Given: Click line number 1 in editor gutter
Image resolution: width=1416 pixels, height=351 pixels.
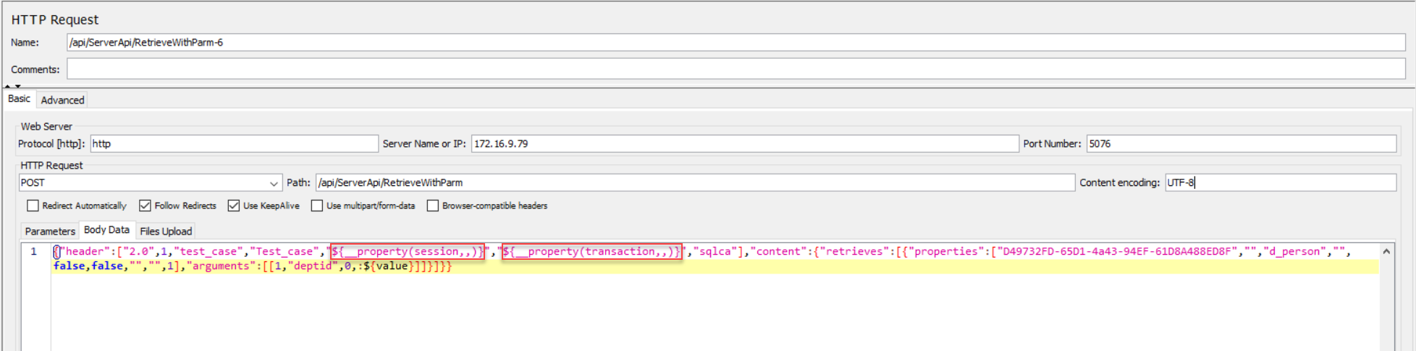Looking at the screenshot, I should (x=33, y=252).
